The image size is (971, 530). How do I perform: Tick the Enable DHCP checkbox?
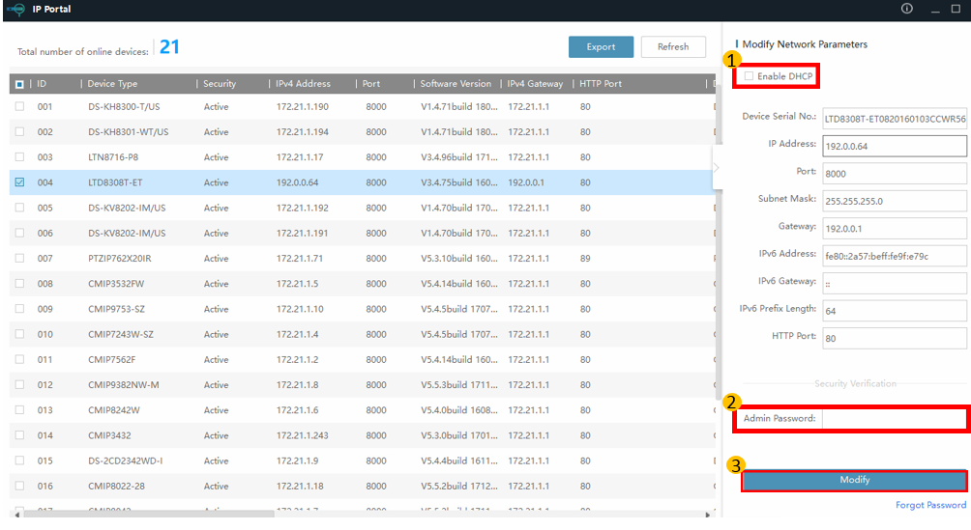749,76
